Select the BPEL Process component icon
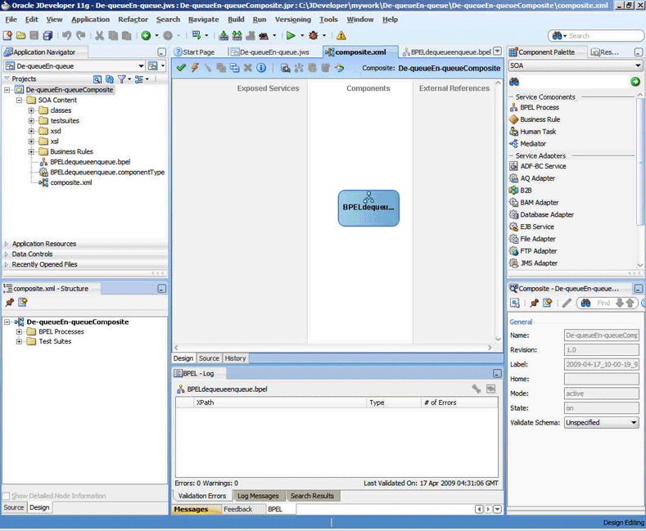 tap(513, 107)
